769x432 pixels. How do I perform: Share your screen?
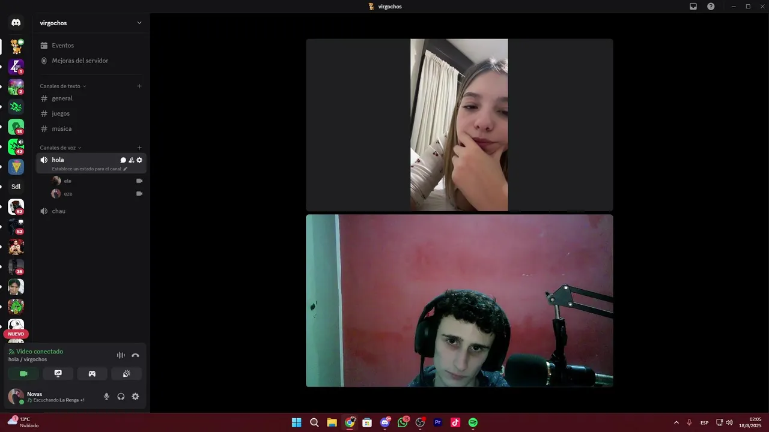click(x=58, y=373)
